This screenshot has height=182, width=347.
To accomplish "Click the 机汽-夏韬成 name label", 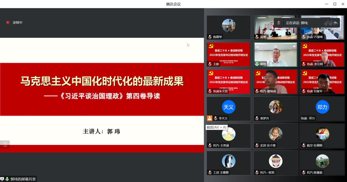I will click(268, 91).
